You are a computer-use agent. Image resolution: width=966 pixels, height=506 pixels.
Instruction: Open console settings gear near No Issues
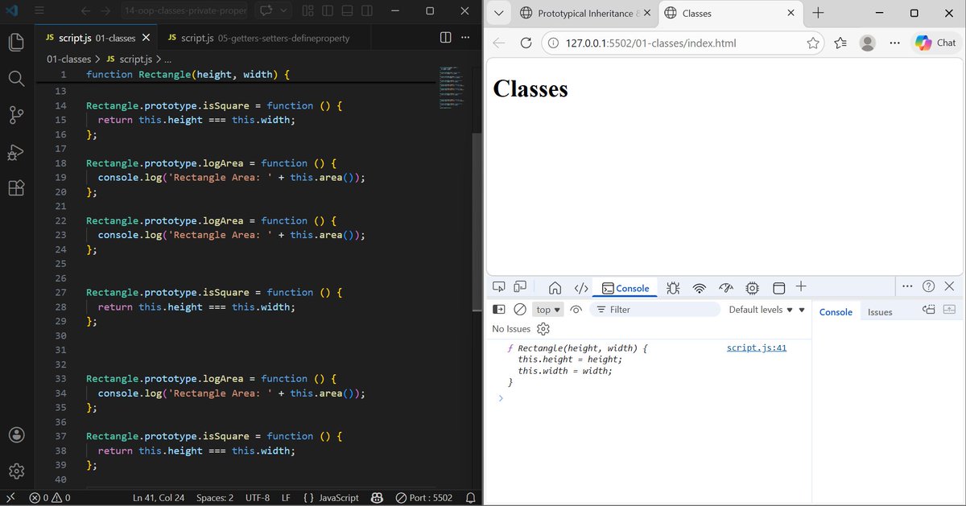pyautogui.click(x=543, y=329)
